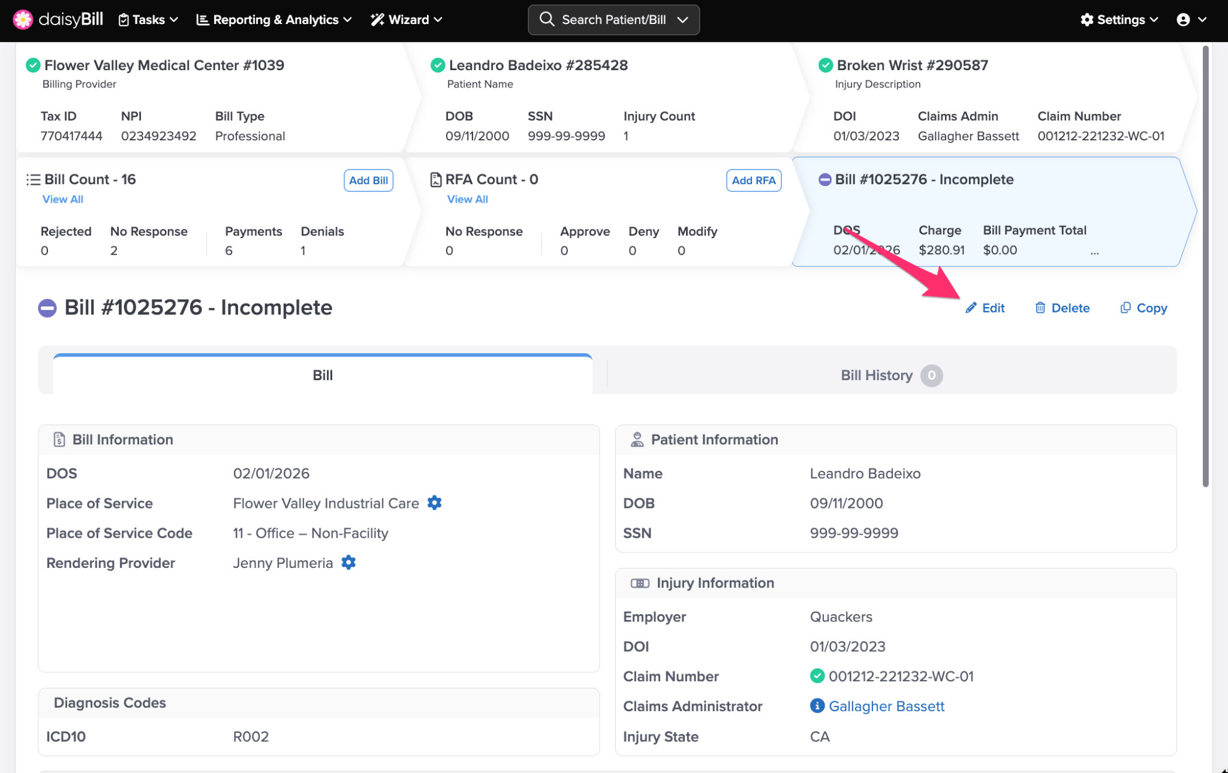Click the Edit pencil icon for this bill

tap(971, 308)
